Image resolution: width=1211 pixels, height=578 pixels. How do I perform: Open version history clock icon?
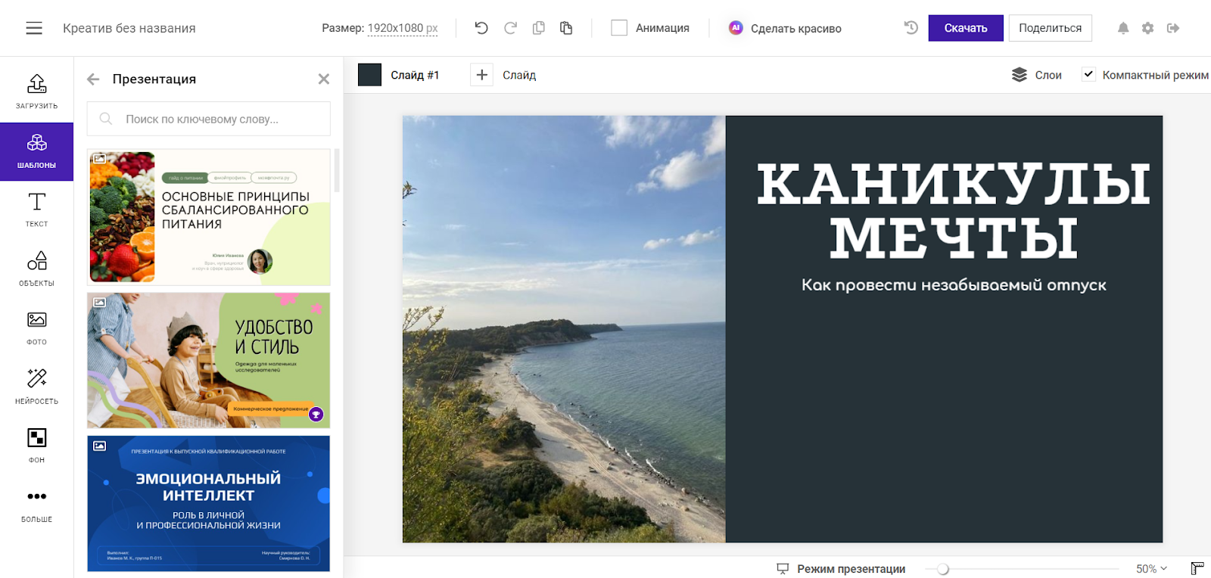pyautogui.click(x=911, y=28)
